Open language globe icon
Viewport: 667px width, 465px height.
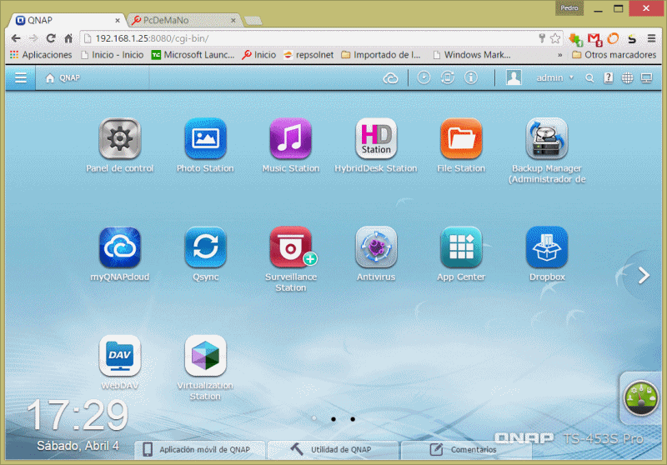pyautogui.click(x=628, y=77)
